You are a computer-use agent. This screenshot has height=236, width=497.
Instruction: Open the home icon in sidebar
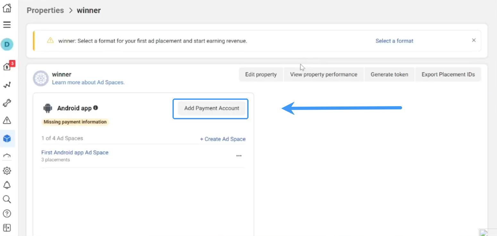[x=7, y=8]
